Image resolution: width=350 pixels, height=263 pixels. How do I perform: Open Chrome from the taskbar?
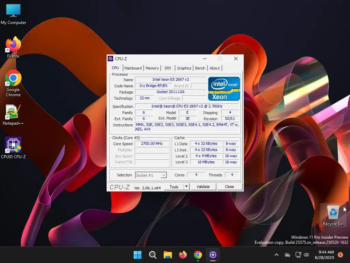(x=198, y=255)
